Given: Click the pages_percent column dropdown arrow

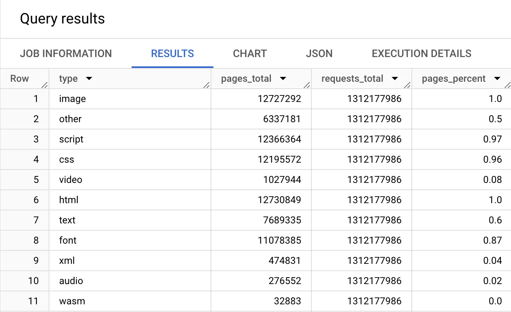Looking at the screenshot, I should (x=497, y=79).
